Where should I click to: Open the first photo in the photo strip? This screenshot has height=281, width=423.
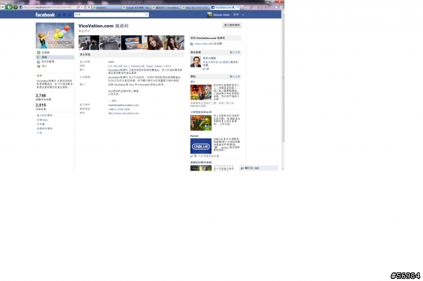click(89, 43)
